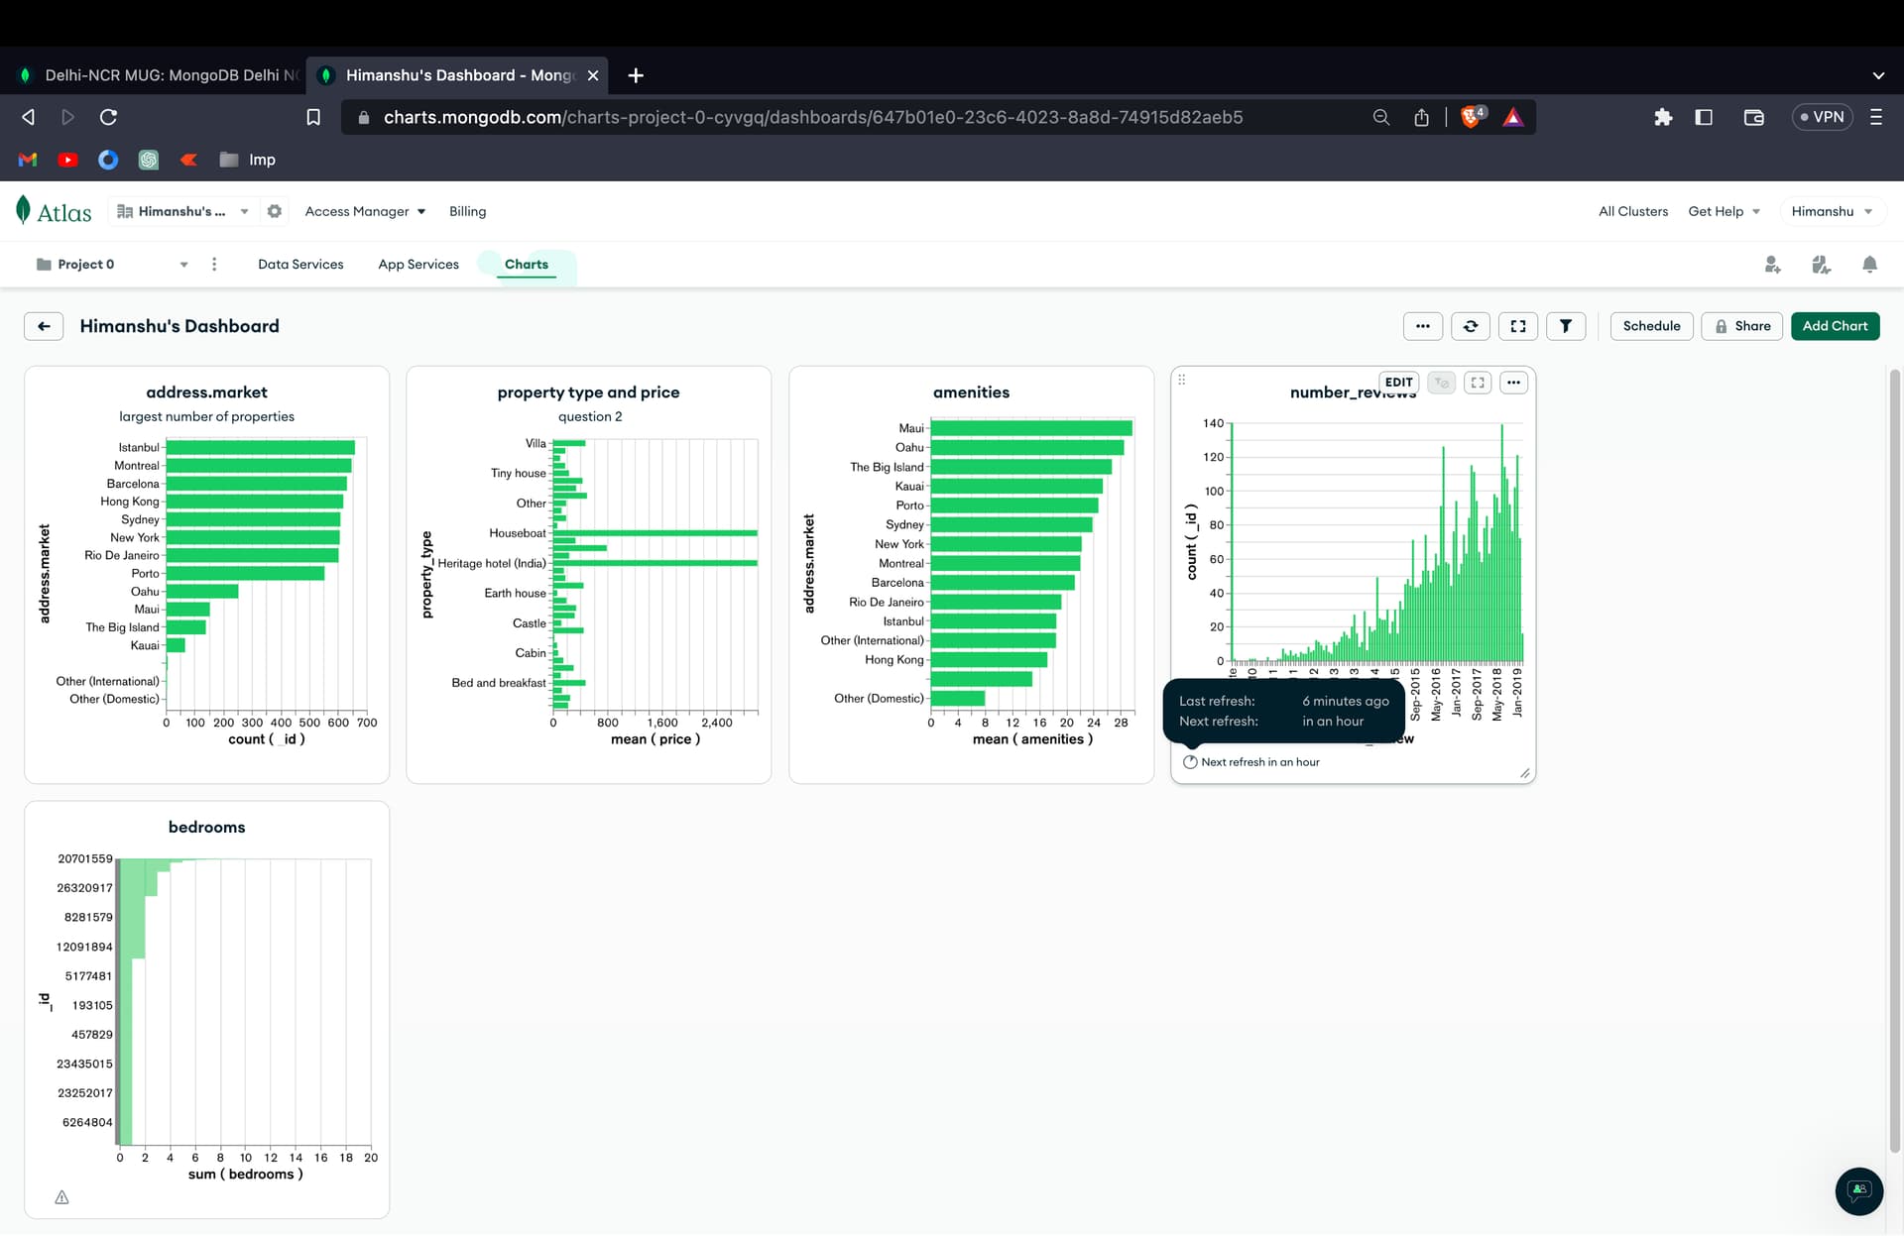Click the back arrow beside dashboard title

point(44,326)
